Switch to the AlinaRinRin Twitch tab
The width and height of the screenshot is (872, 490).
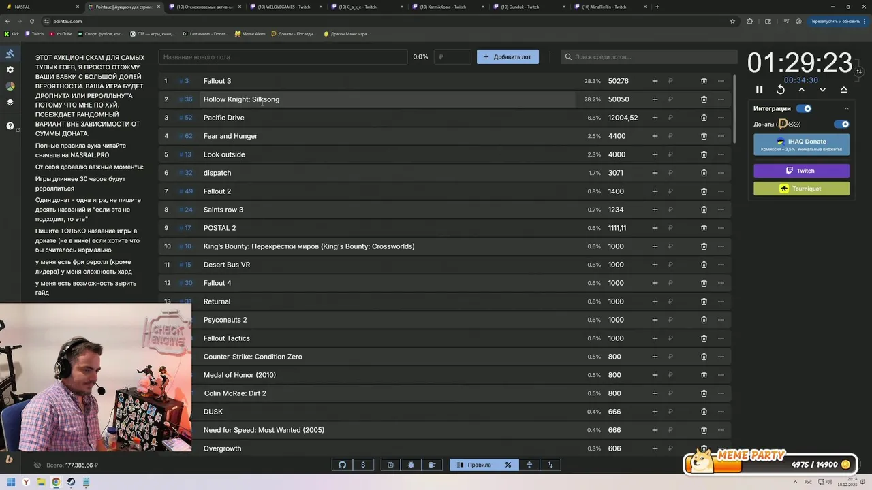pos(610,7)
